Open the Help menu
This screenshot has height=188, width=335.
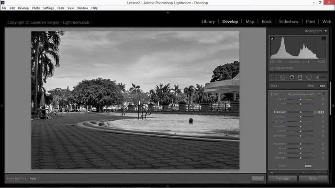pyautogui.click(x=94, y=8)
